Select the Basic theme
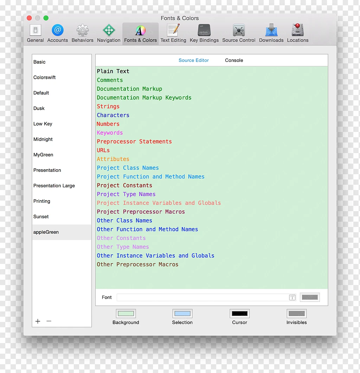Image resolution: width=360 pixels, height=373 pixels. pyautogui.click(x=62, y=62)
